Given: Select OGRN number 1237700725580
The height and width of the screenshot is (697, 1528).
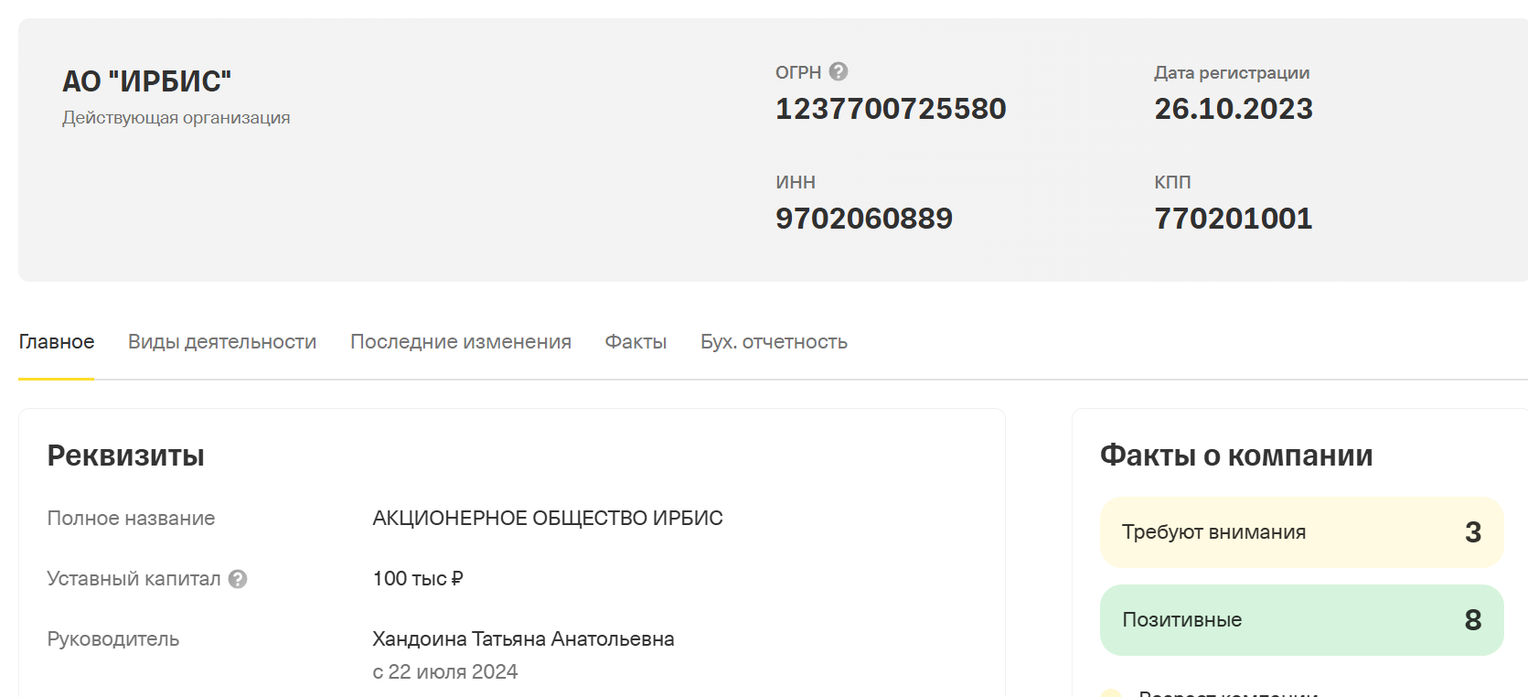Looking at the screenshot, I should point(891,109).
